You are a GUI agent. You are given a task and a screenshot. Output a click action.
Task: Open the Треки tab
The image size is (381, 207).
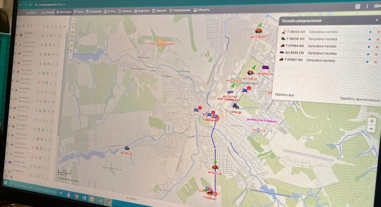[x=79, y=11]
